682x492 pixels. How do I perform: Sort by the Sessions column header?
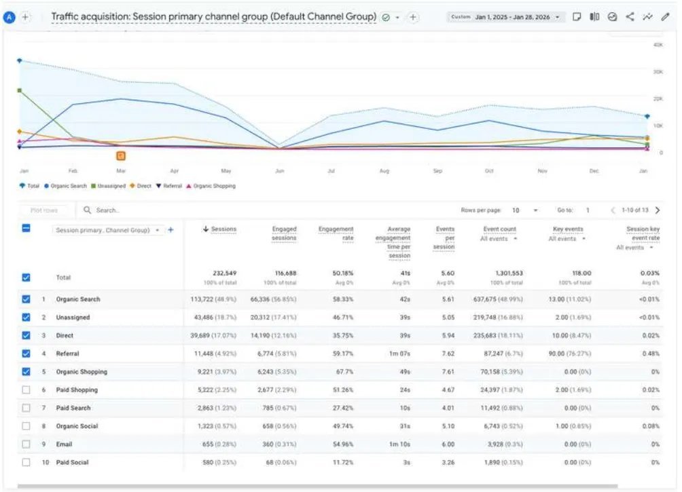point(219,229)
